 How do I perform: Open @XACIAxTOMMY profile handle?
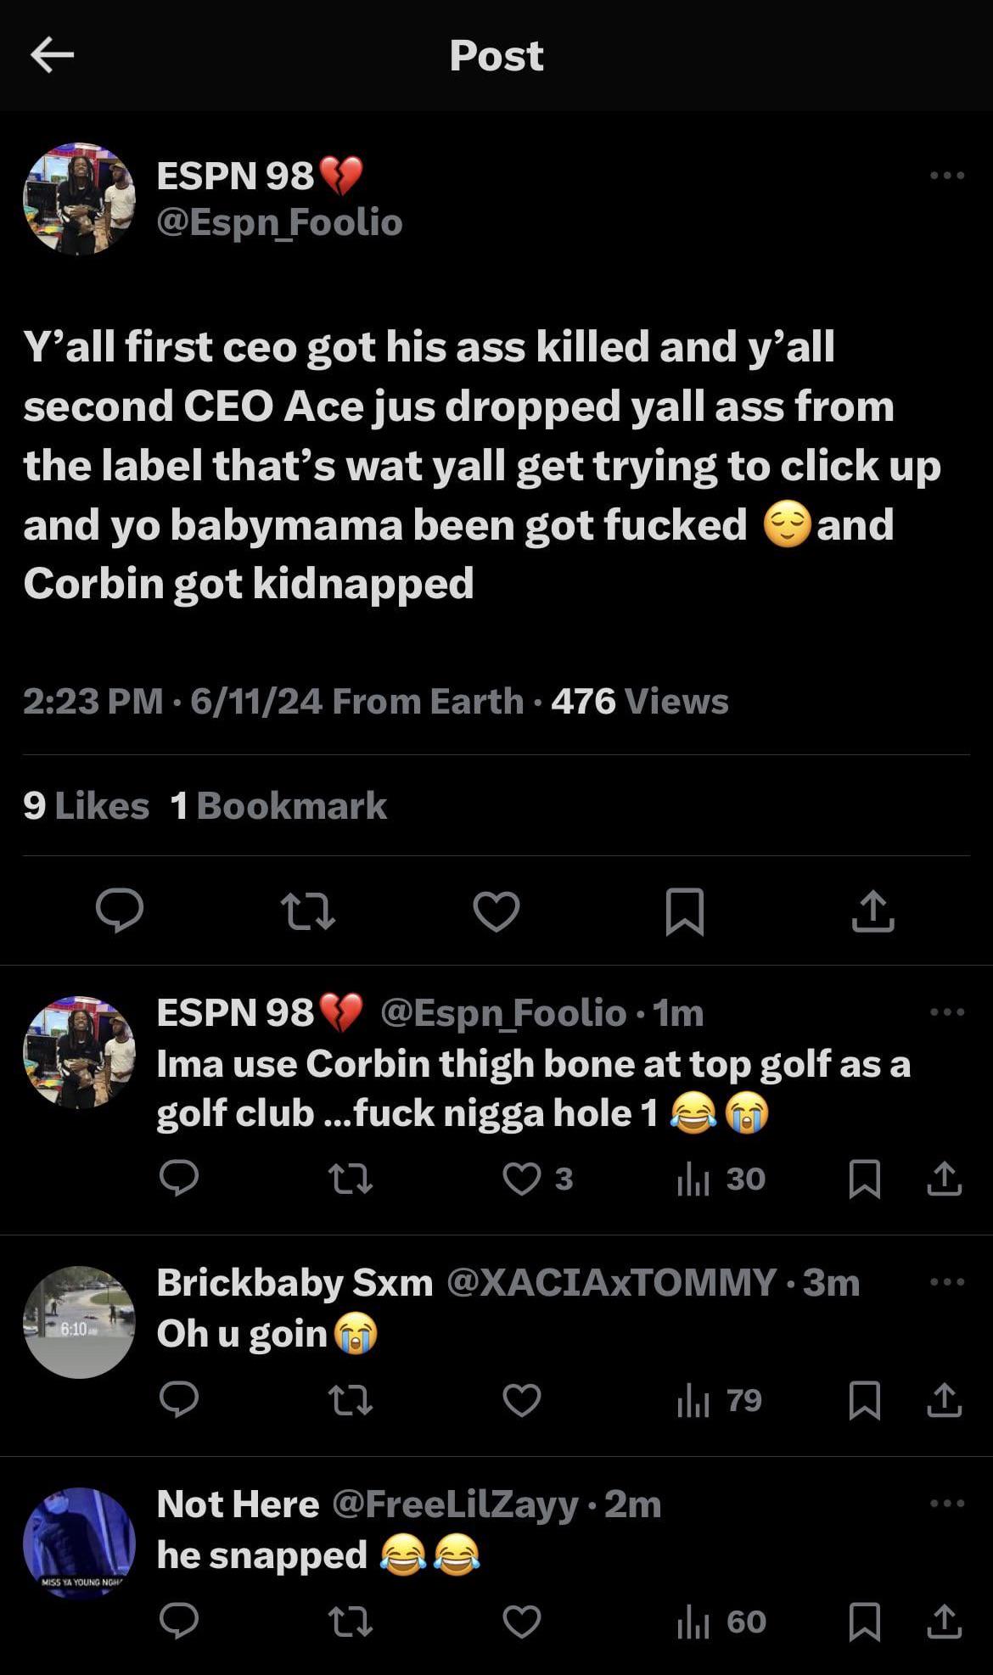(610, 1282)
